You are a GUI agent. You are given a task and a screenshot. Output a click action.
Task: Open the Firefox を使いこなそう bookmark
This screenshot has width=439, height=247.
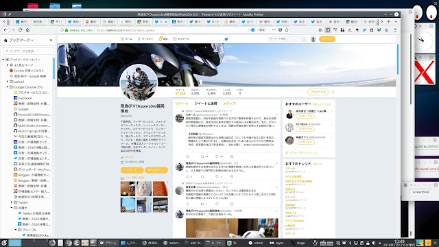pos(27,71)
